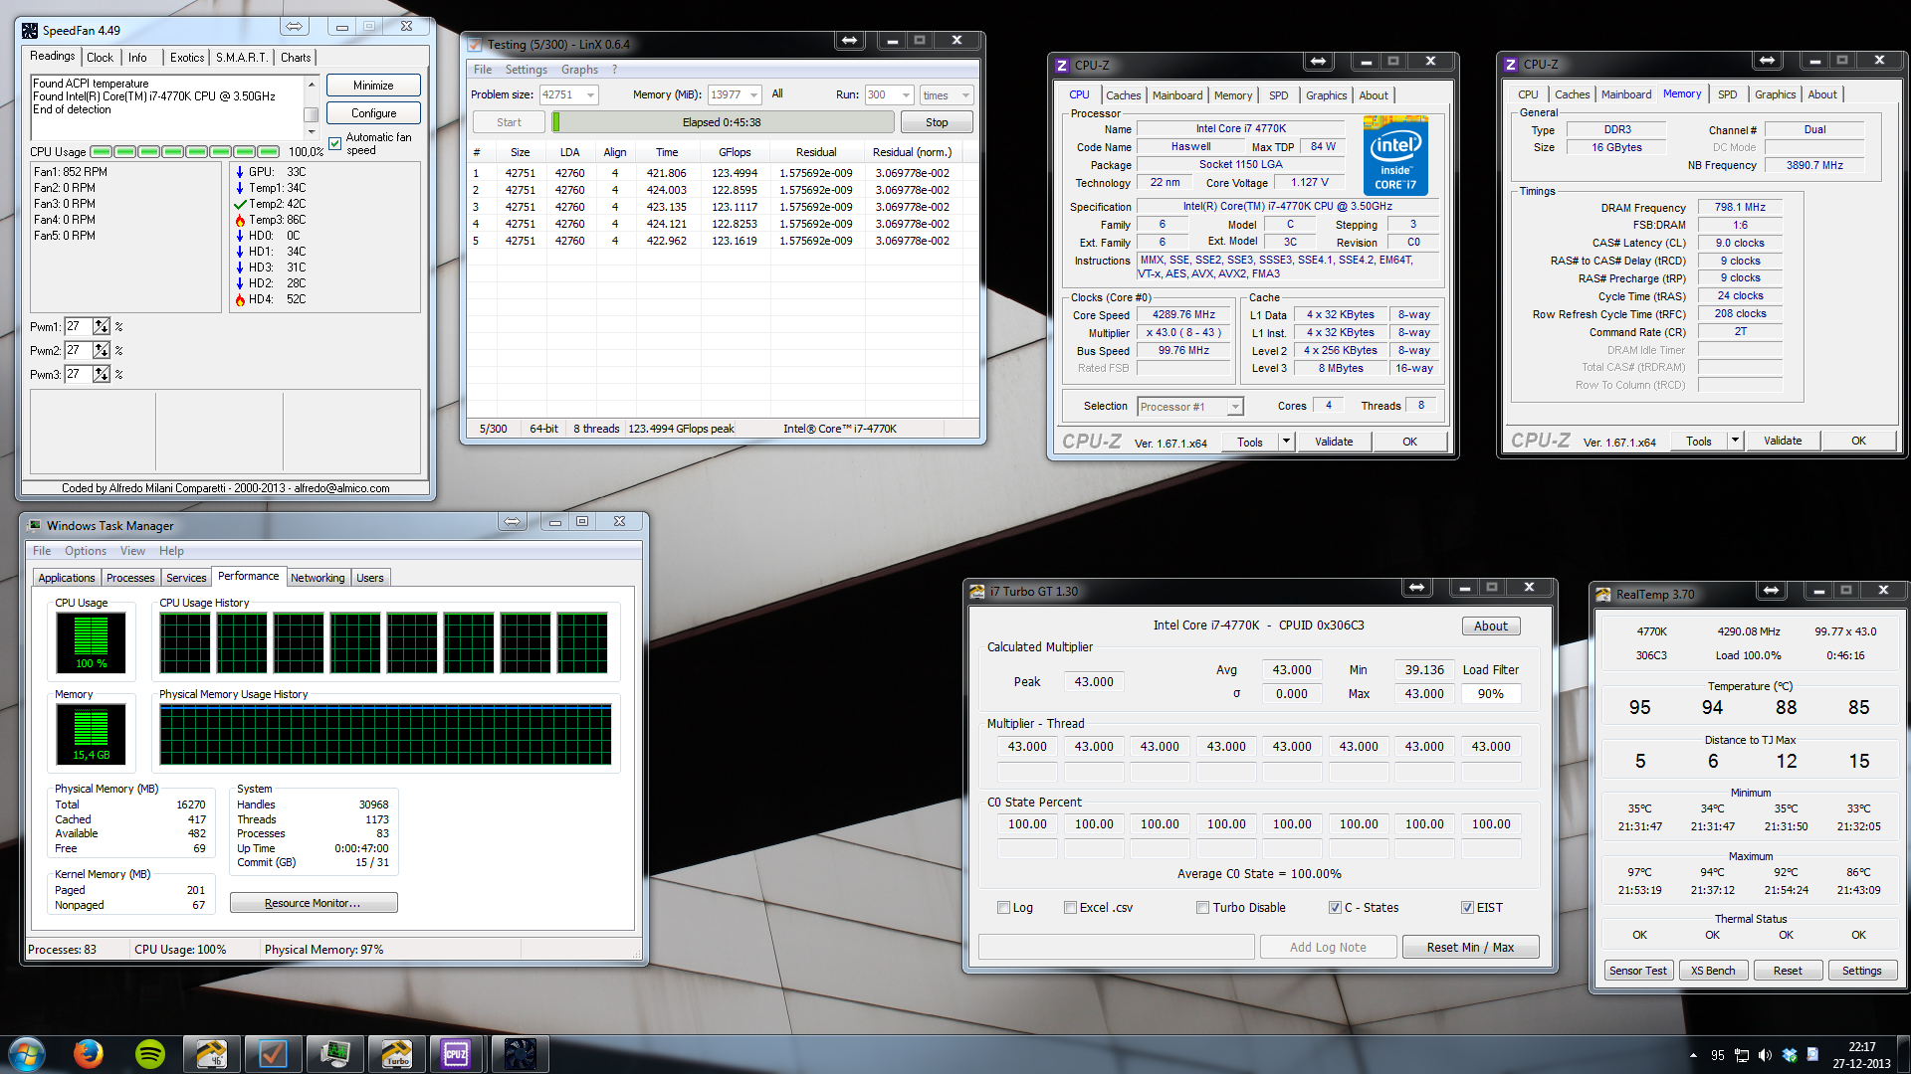Click the Configure button in SpeedFan
The image size is (1911, 1074).
click(373, 113)
